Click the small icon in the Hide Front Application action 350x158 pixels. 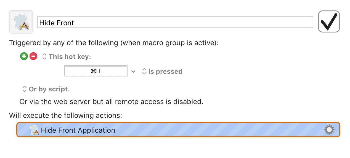[x=35, y=130]
